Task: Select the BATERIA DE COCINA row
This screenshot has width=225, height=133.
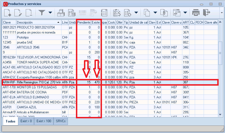Action: (x=39, y=92)
